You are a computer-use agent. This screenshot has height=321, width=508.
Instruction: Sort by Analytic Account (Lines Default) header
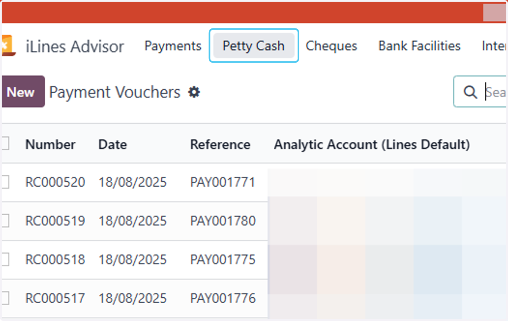coord(372,144)
